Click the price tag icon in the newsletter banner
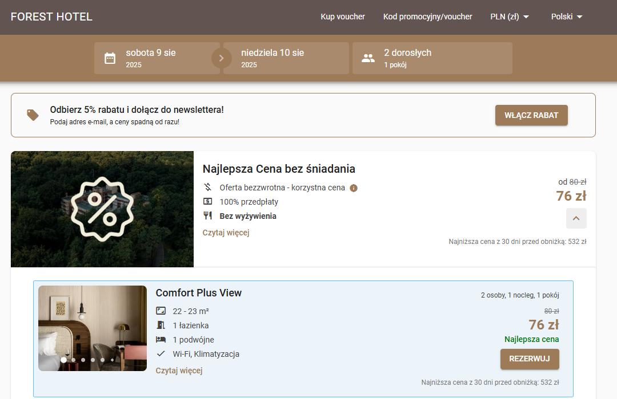The image size is (617, 399). click(33, 115)
